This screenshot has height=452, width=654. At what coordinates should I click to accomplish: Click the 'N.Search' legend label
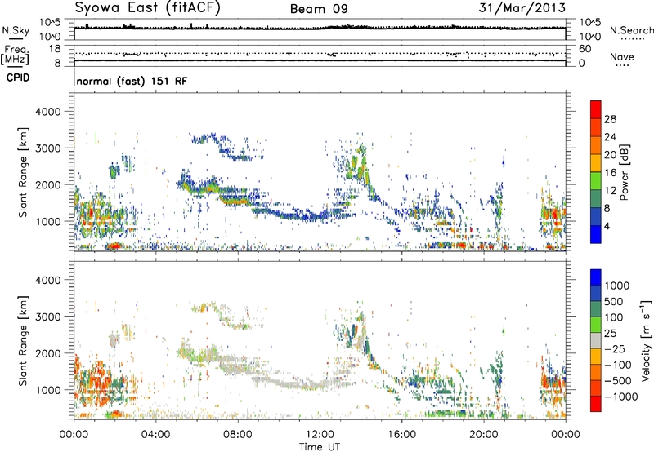tap(631, 30)
